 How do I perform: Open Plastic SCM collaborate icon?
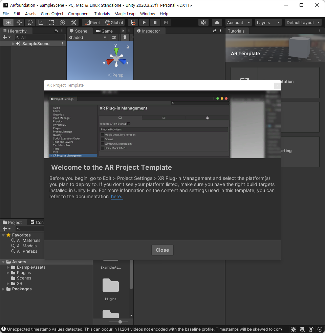(x=203, y=22)
